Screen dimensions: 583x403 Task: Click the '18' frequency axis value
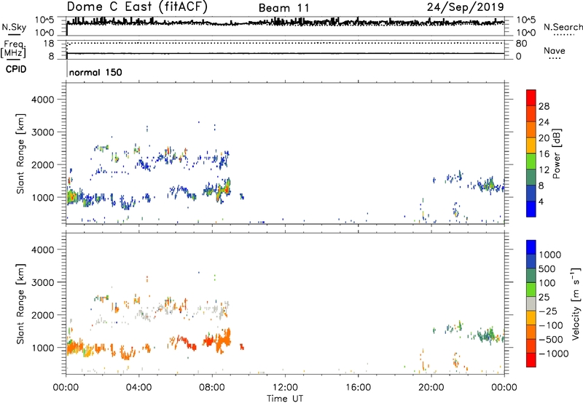49,44
